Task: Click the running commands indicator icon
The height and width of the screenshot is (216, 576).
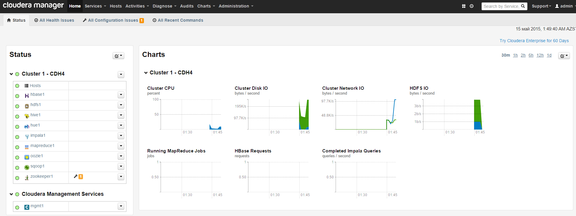Action: (472, 6)
